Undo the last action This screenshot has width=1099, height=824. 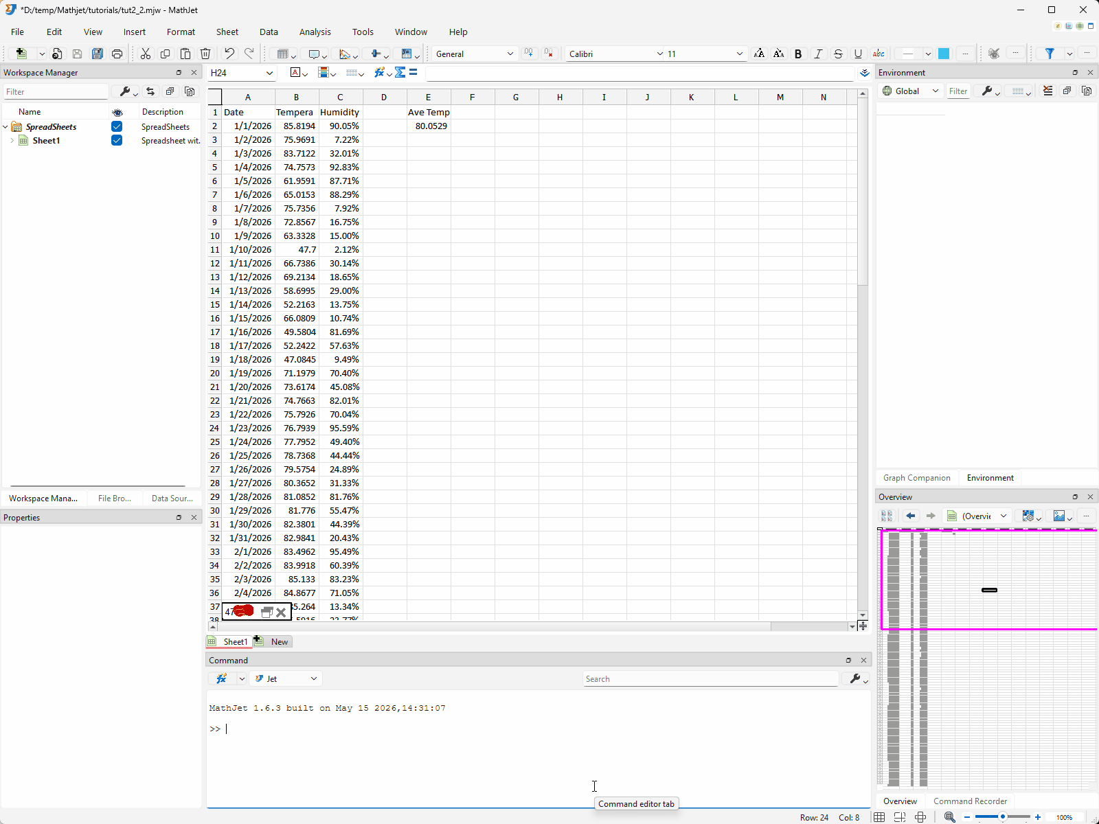coord(229,54)
